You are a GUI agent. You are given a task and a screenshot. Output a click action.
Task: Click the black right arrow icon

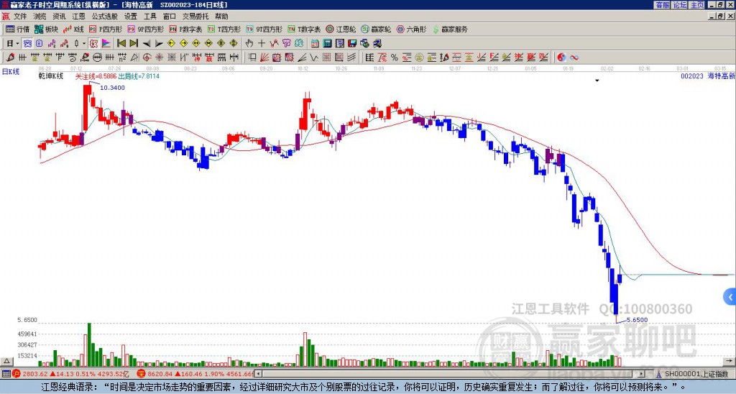(x=159, y=43)
